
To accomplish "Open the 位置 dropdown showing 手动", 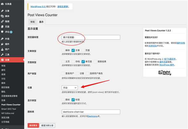I will (70, 88).
